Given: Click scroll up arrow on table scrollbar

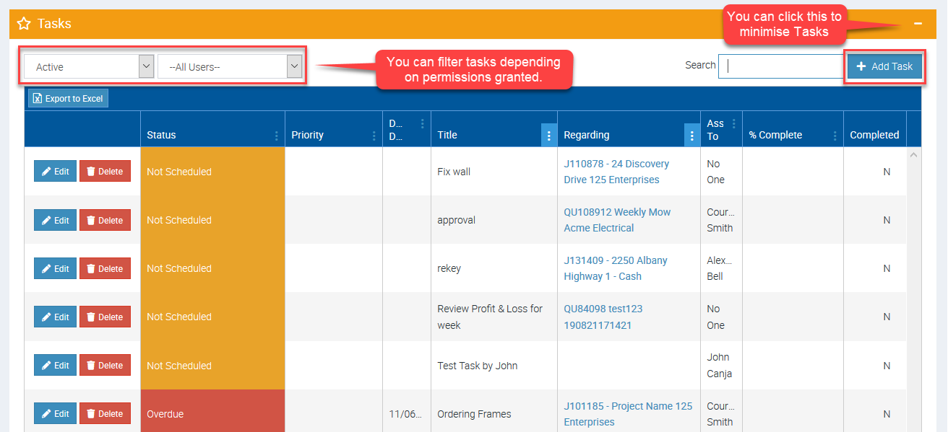Looking at the screenshot, I should coord(913,154).
